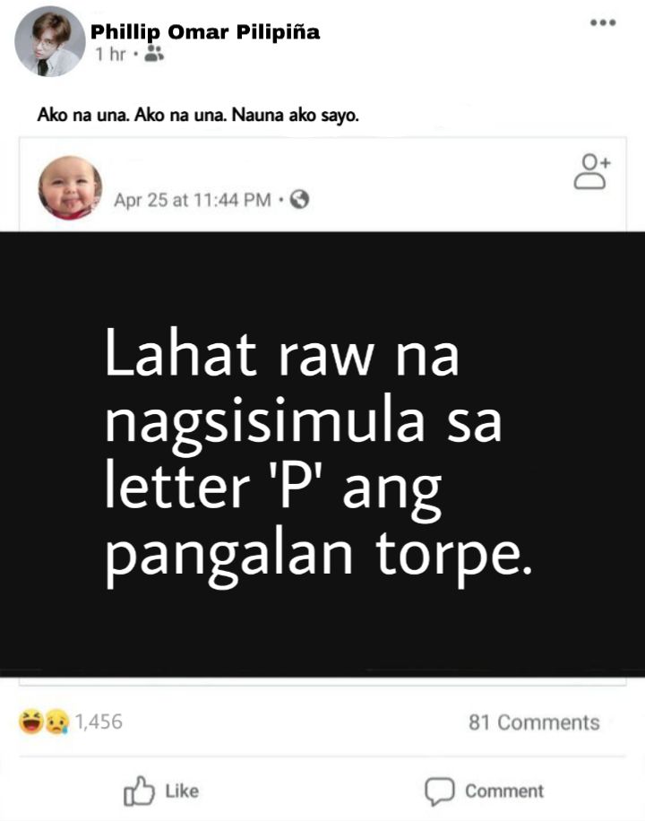Click the laughing Haha reaction emoji
Image resolution: width=645 pixels, height=821 pixels.
click(31, 722)
